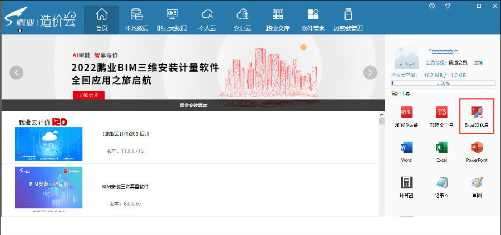Show next banner with right arrow
The image size is (501, 235).
370,72
